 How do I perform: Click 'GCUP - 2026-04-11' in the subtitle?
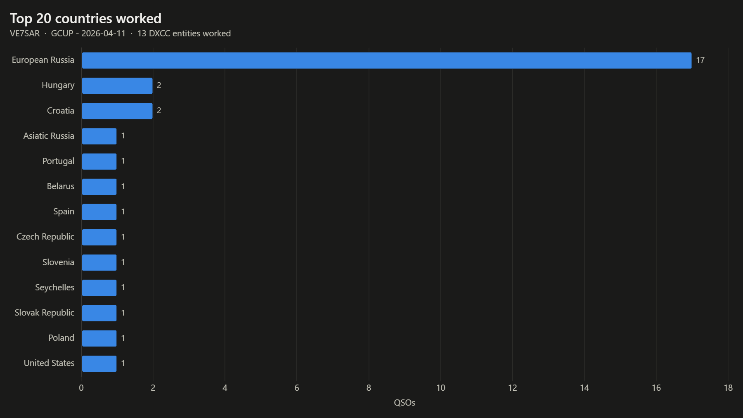(x=88, y=33)
